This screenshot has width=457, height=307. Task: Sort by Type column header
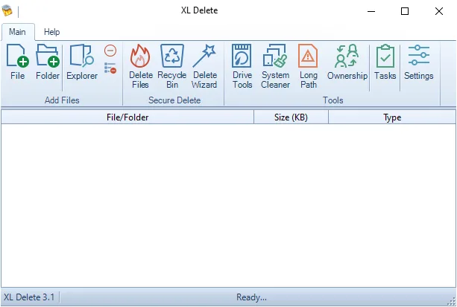392,117
